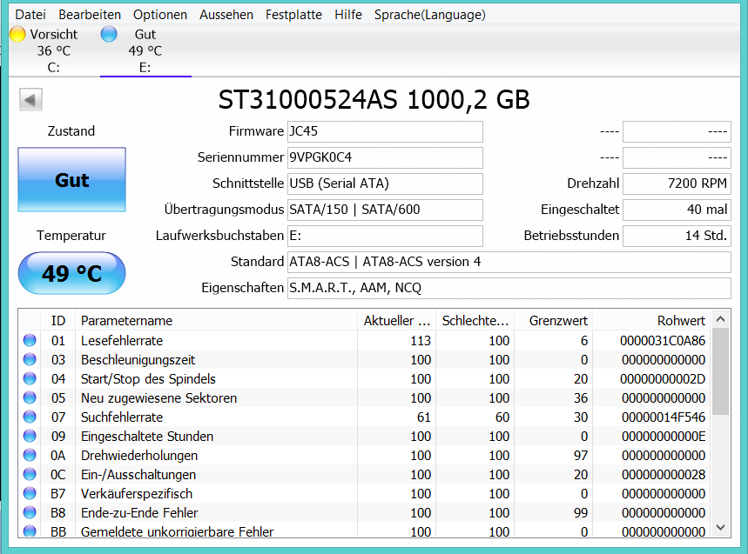This screenshot has height=554, width=748.
Task: Click the SMART list scrollbar thumb
Action: (x=720, y=371)
